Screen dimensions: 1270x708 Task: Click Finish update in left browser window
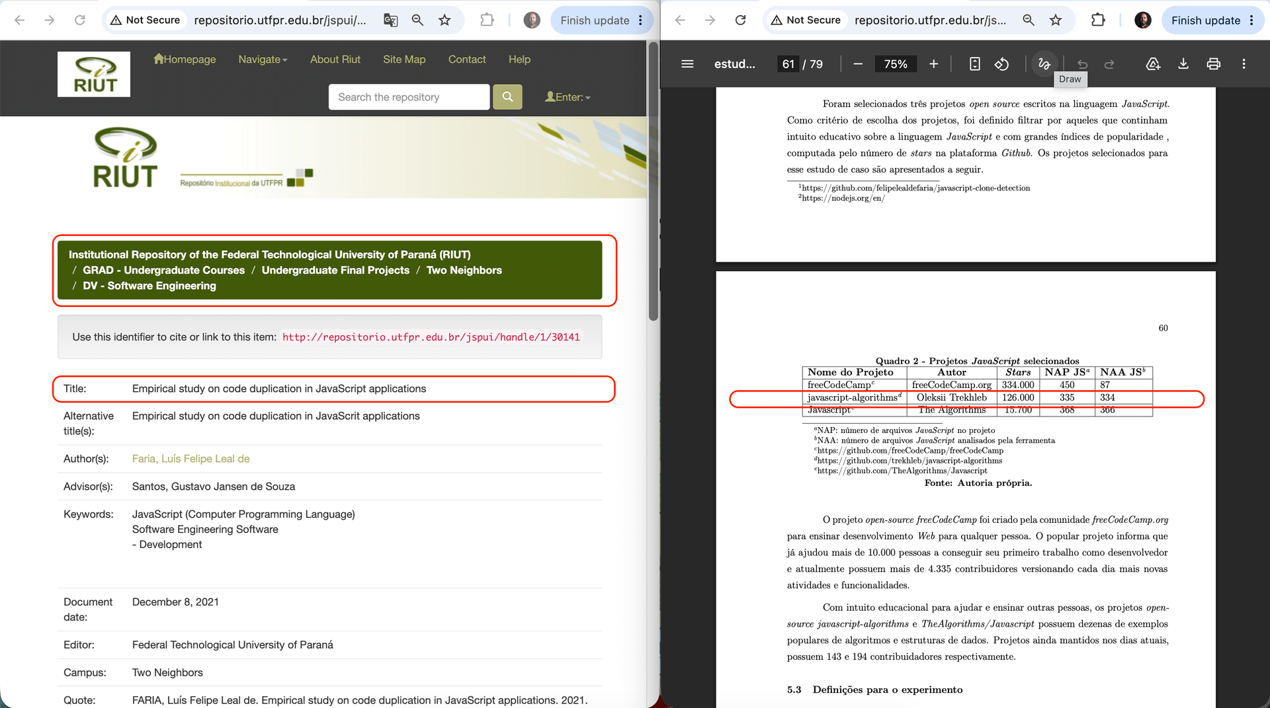tap(602, 20)
